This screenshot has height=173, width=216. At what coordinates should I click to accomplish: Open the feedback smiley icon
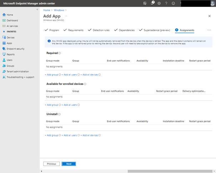click(x=173, y=3)
